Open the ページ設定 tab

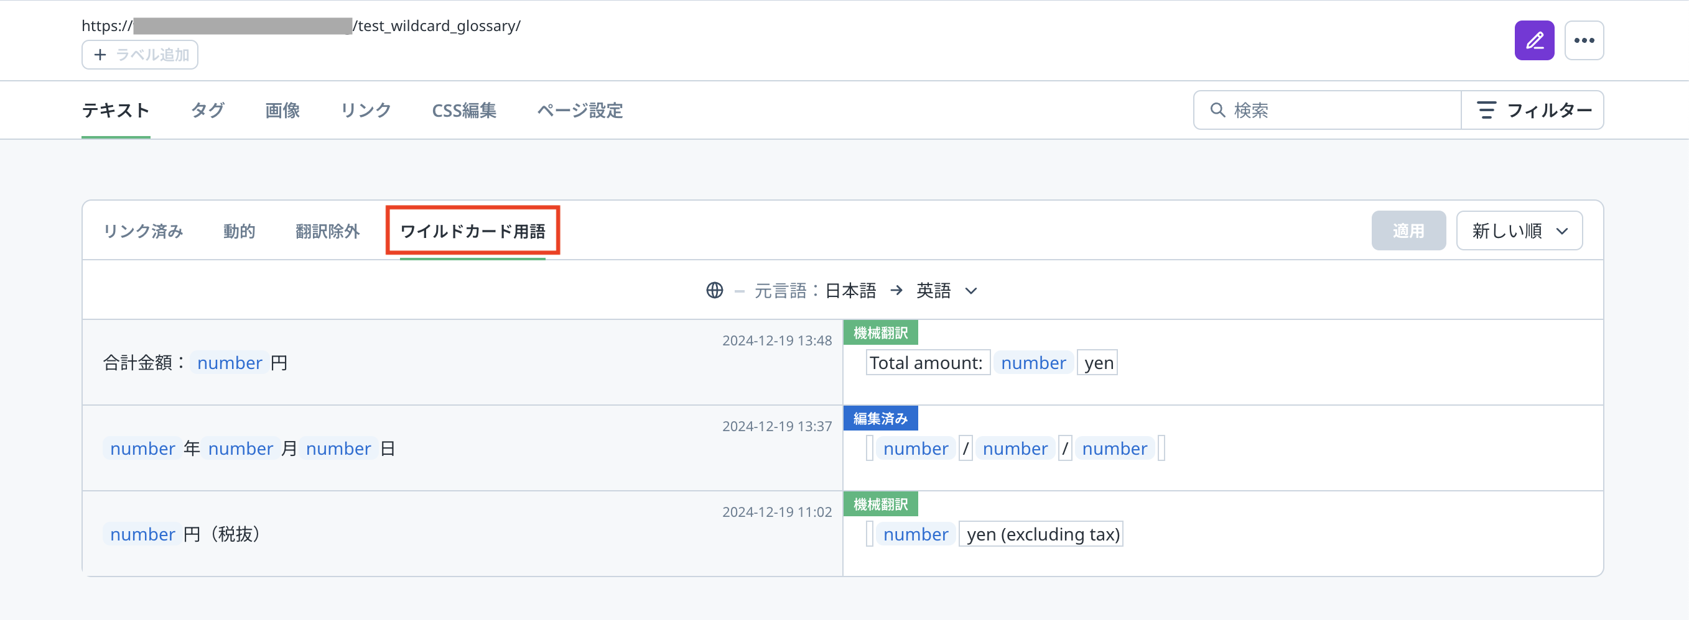tap(580, 110)
